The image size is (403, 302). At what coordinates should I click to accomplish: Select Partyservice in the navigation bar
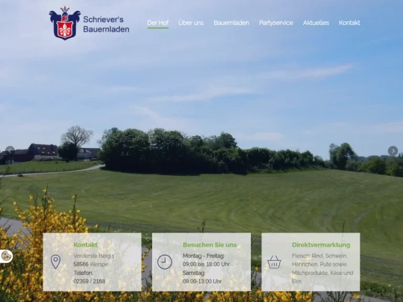point(276,23)
